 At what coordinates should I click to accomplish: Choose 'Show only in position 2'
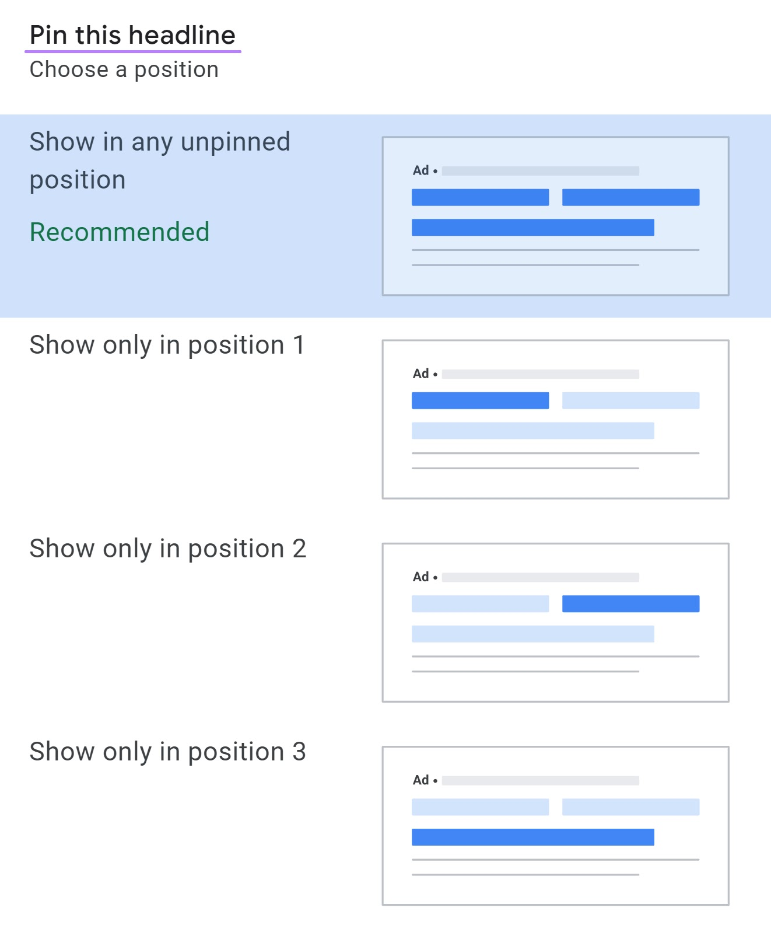[168, 548]
